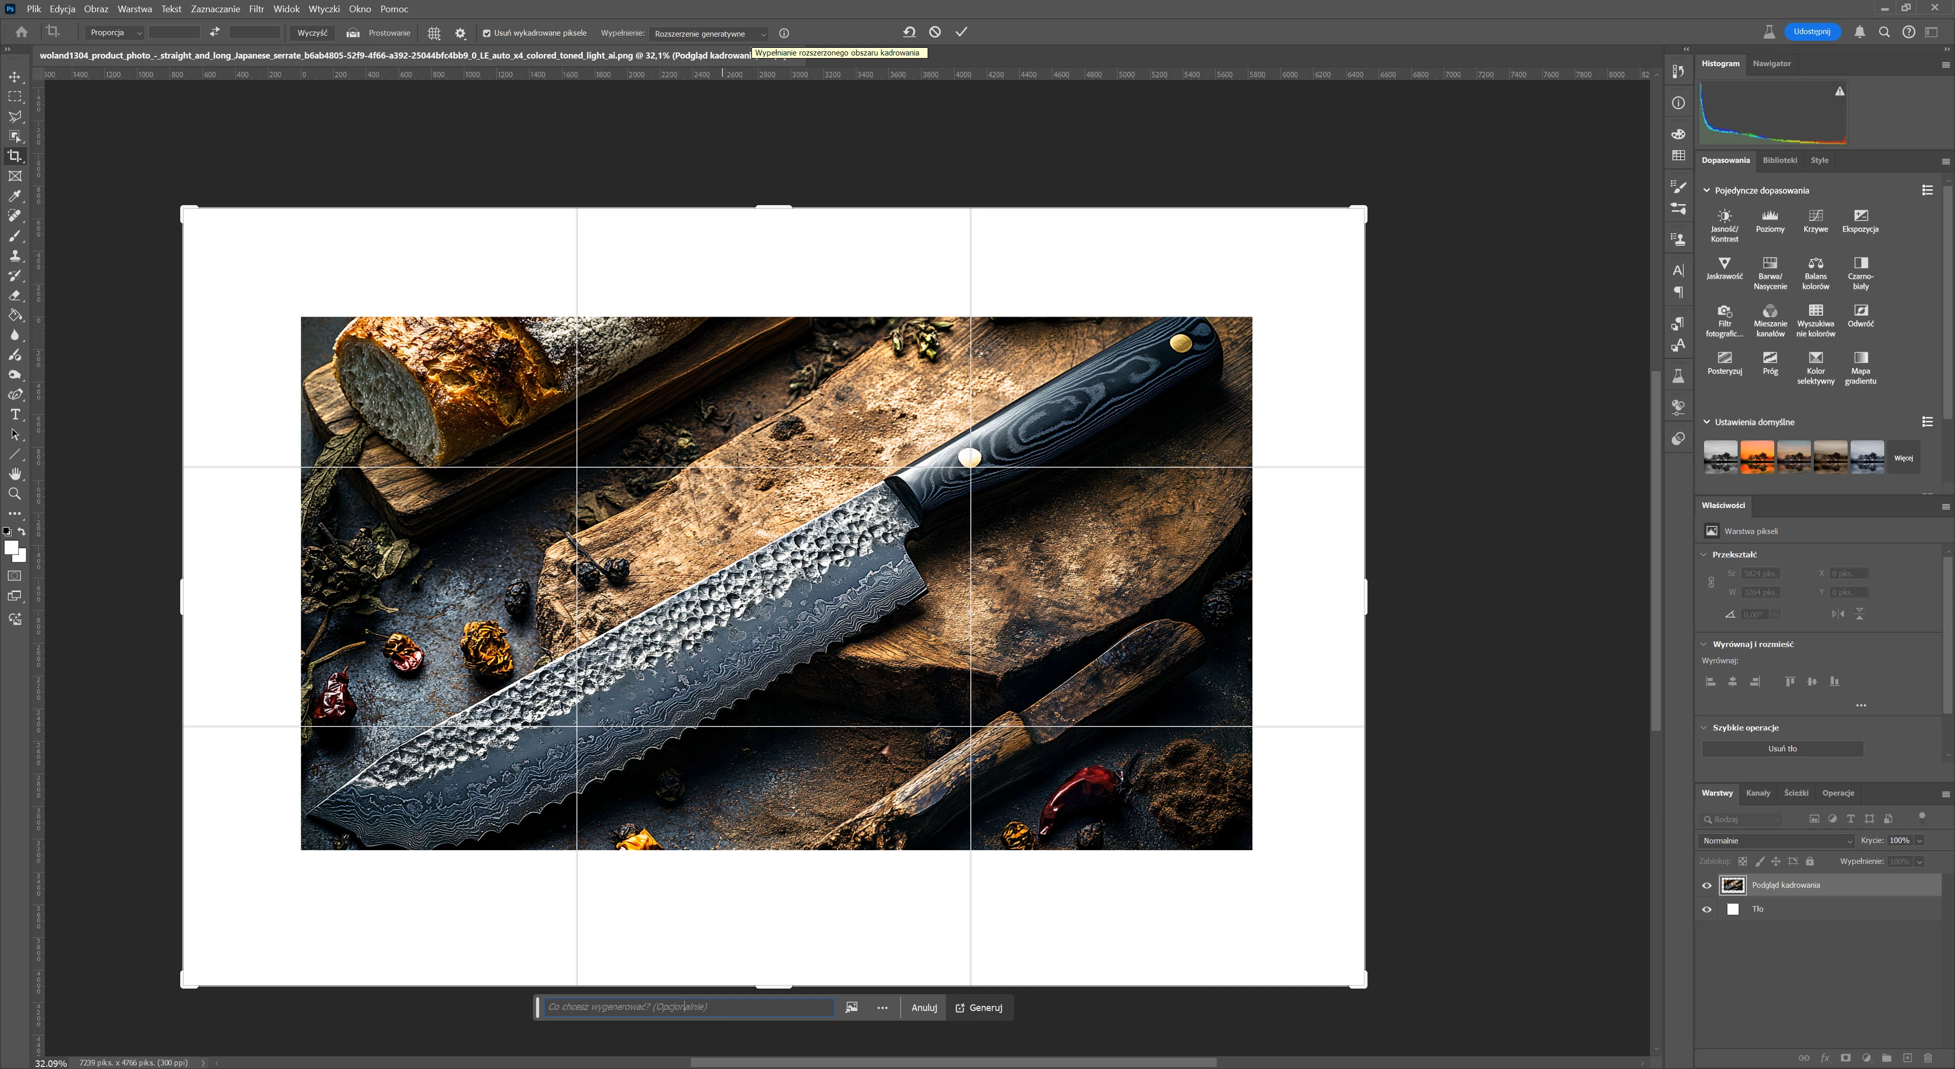Click the reset crop icon
Screen dimensions: 1955x1069
click(x=909, y=32)
